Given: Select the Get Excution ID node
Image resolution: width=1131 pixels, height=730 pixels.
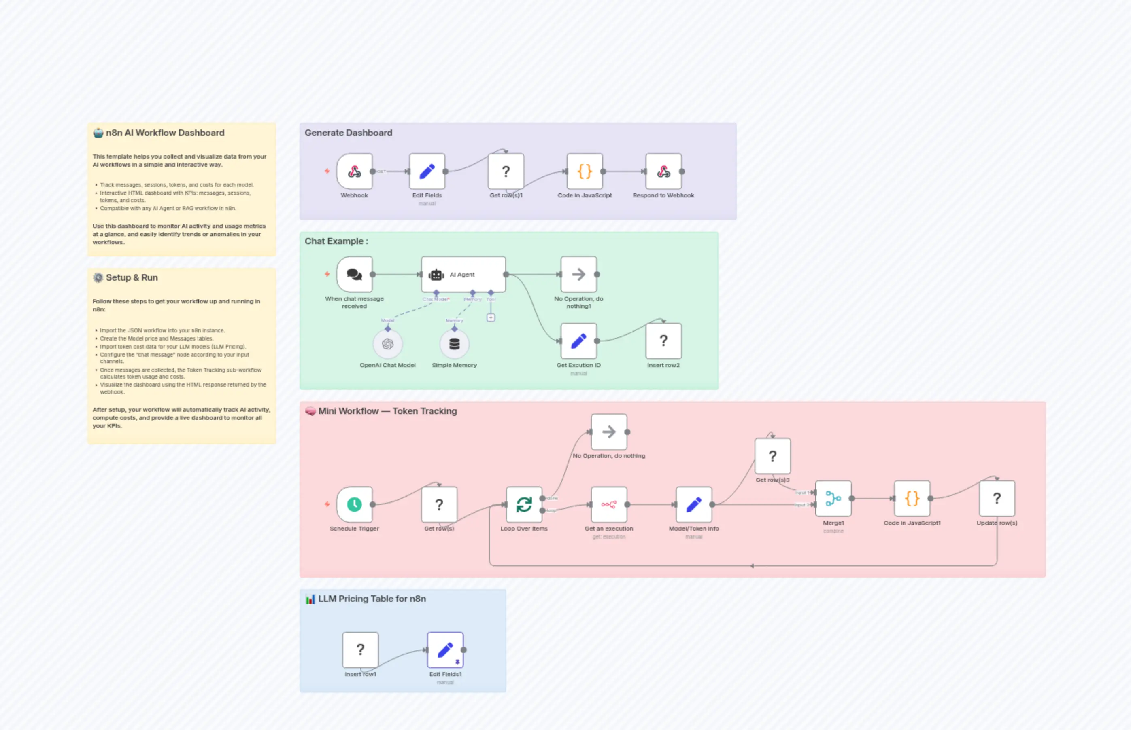Looking at the screenshot, I should tap(578, 341).
